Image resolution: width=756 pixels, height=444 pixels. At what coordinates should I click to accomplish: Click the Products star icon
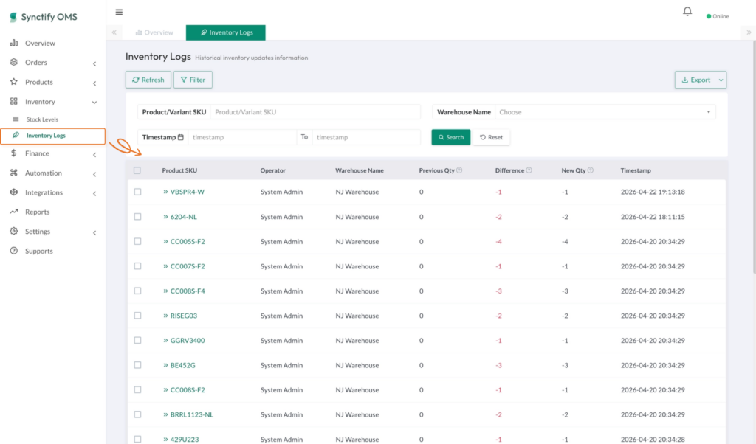[14, 82]
